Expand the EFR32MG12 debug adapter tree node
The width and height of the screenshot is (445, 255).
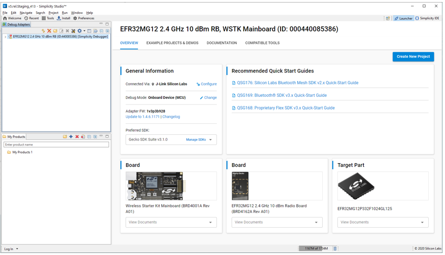tap(5, 37)
